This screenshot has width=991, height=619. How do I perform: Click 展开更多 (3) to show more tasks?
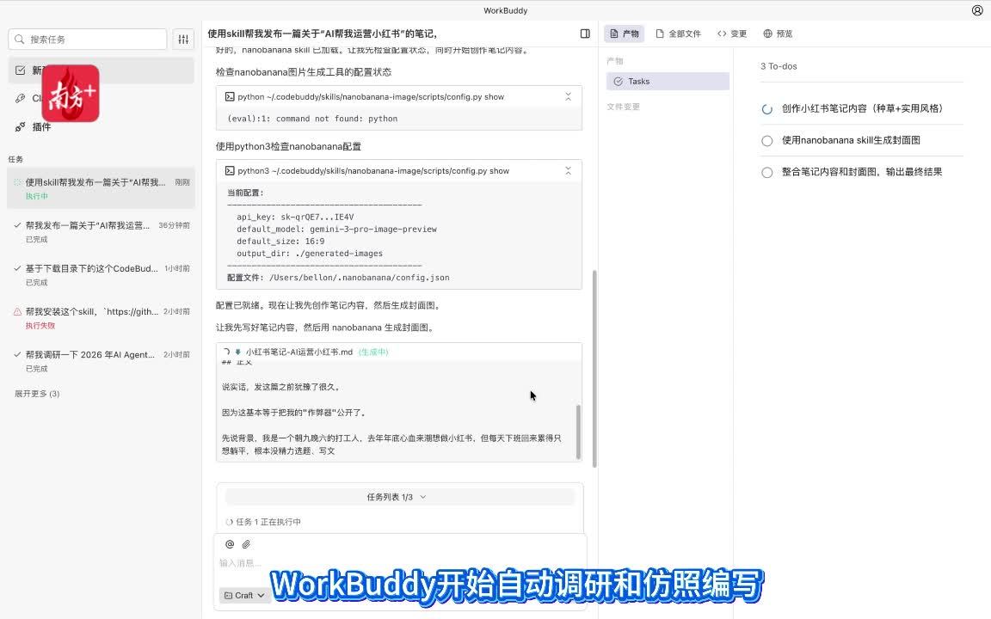[37, 394]
